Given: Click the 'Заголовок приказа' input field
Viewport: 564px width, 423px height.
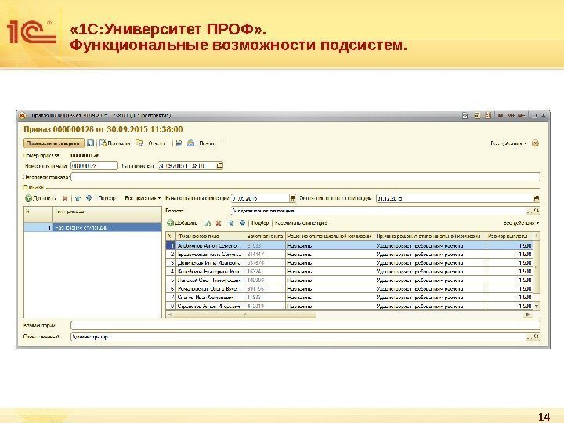Looking at the screenshot, I should (305, 177).
